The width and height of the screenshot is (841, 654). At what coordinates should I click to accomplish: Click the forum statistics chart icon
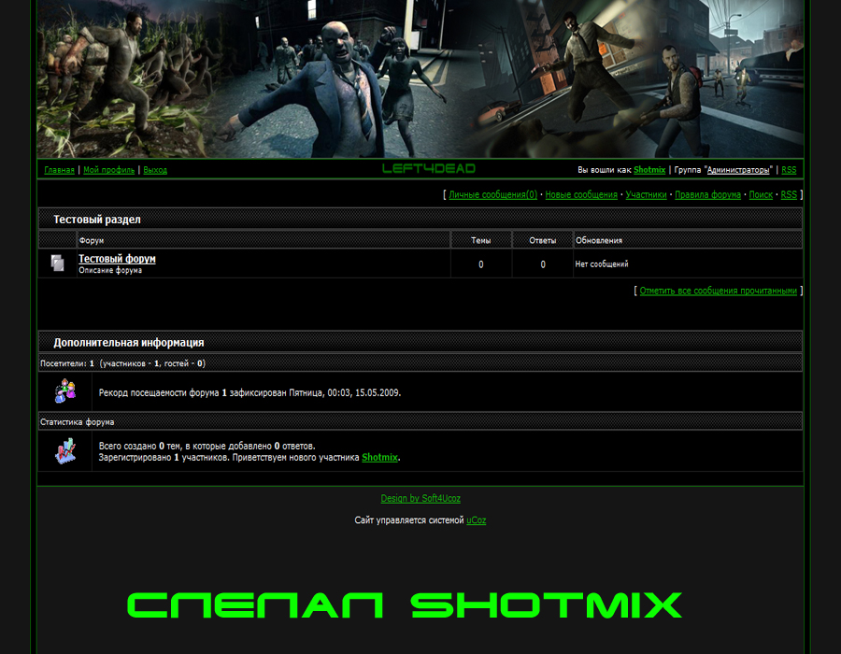(65, 451)
